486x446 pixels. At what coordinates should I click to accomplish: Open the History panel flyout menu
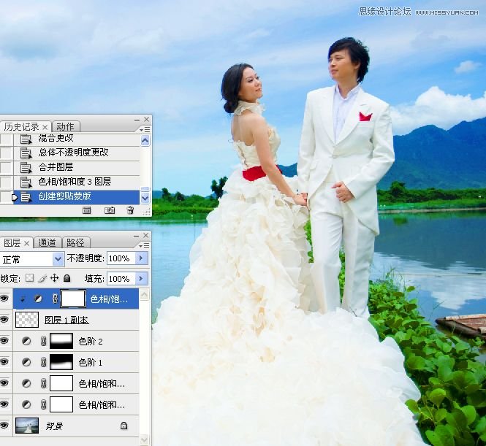tap(145, 129)
